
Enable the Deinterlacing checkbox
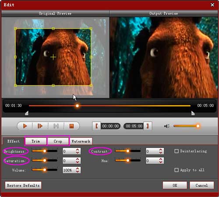[x=177, y=151]
